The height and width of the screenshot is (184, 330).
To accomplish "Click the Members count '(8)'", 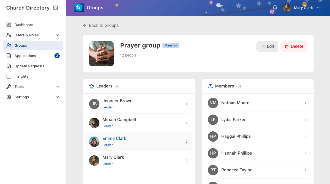I will point(238,86).
